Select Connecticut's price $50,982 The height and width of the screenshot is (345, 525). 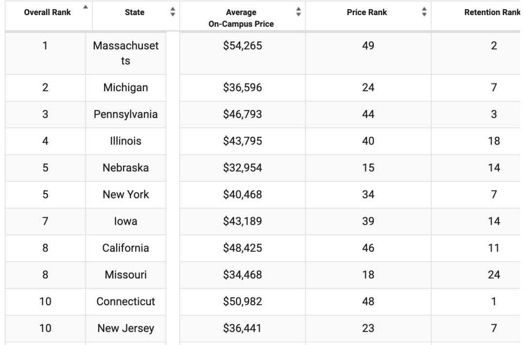(242, 302)
